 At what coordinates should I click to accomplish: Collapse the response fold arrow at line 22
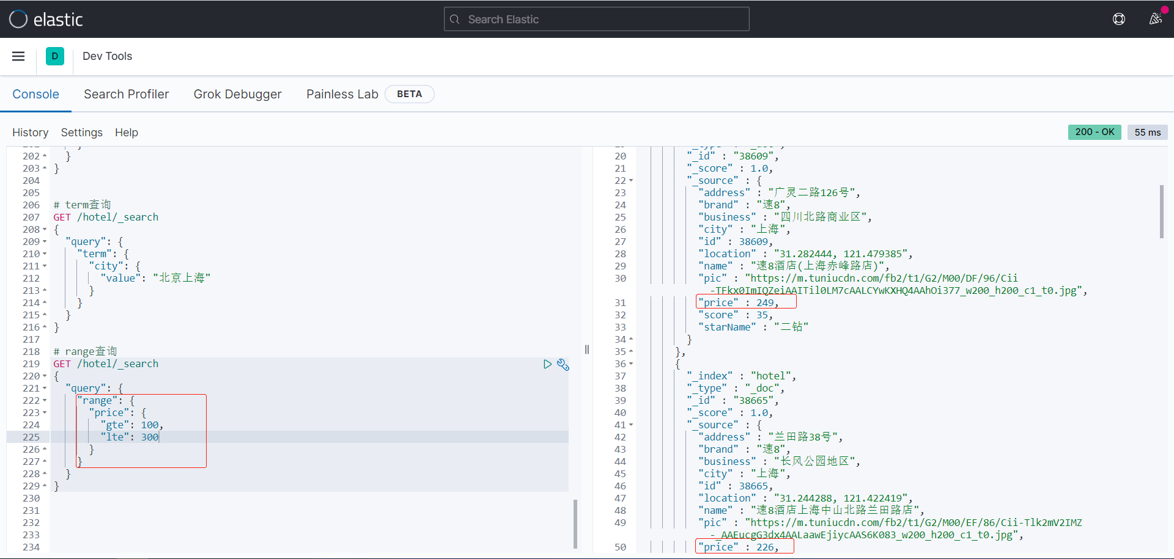point(631,181)
